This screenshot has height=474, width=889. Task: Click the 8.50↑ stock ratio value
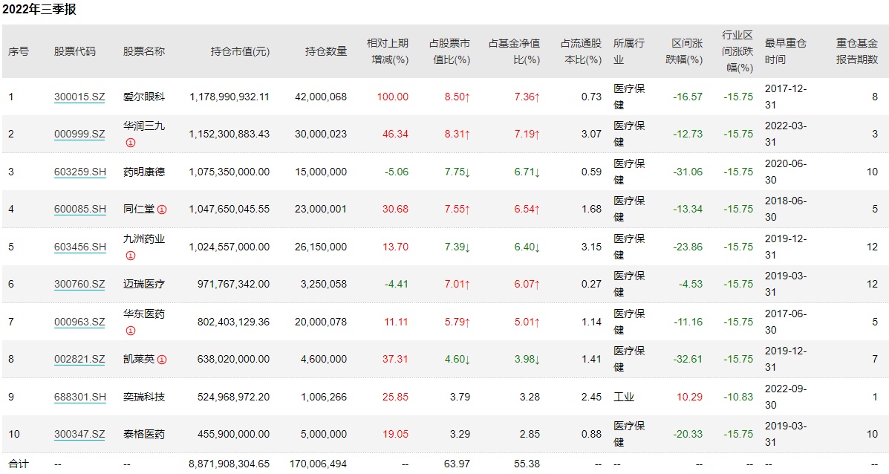pyautogui.click(x=457, y=97)
